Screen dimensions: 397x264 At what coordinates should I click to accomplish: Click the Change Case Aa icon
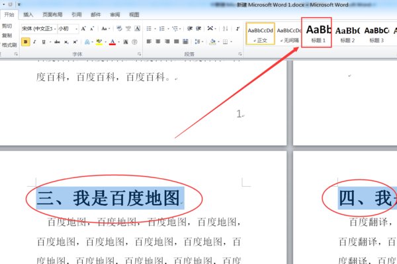(x=104, y=28)
